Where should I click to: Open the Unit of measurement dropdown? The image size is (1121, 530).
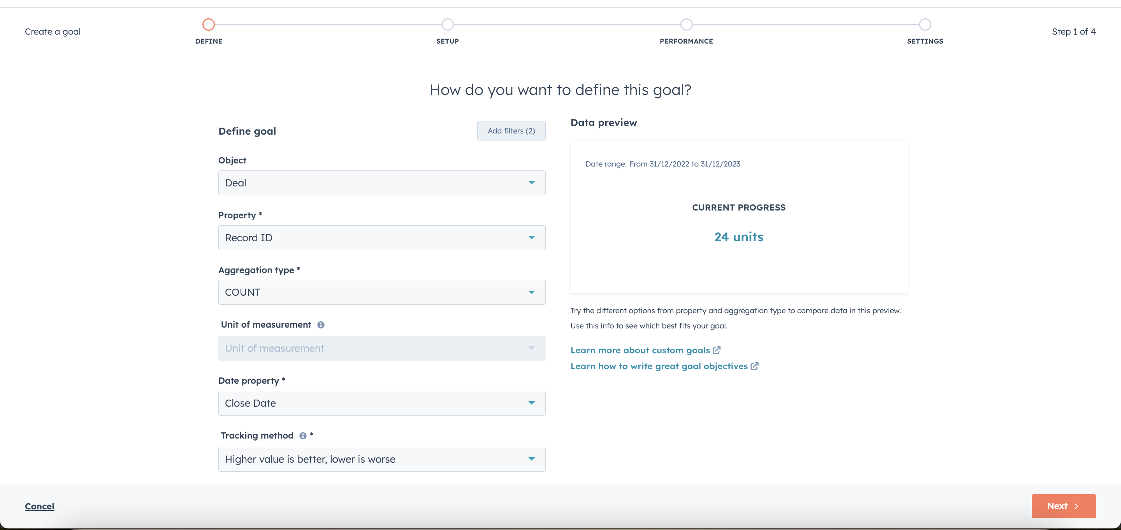[x=381, y=348]
